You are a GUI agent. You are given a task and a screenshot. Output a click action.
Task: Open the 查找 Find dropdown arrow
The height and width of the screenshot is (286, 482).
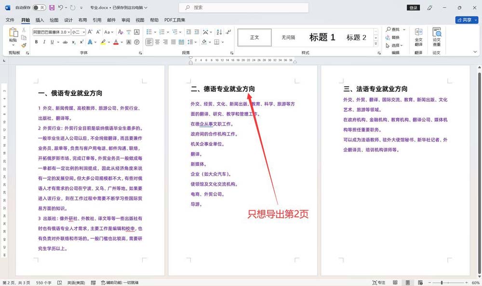404,29
